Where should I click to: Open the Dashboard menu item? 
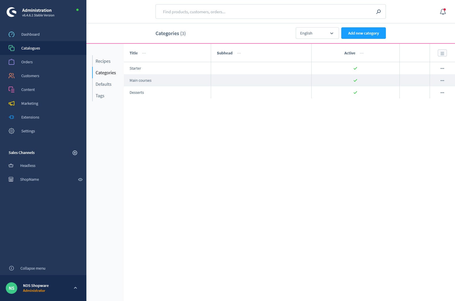pyautogui.click(x=31, y=34)
